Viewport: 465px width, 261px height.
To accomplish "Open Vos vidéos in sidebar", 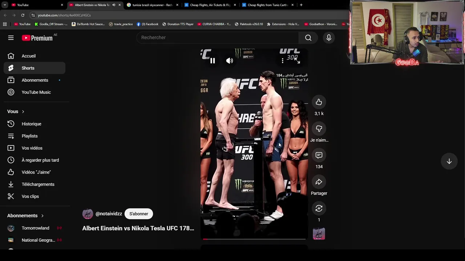I will 35,148.
